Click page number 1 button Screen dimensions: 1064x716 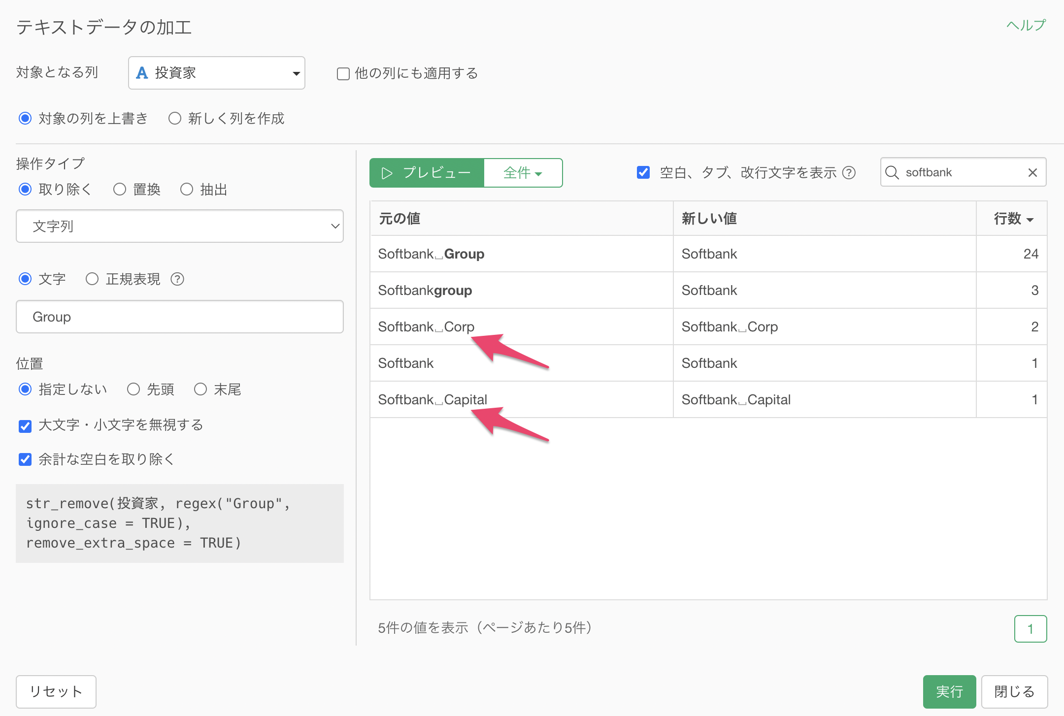[1031, 629]
